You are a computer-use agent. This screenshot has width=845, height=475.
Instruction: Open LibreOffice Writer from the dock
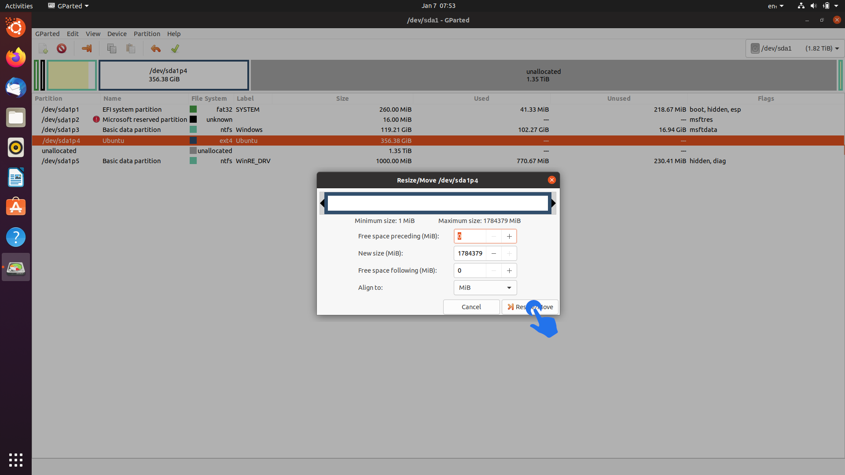click(x=16, y=177)
